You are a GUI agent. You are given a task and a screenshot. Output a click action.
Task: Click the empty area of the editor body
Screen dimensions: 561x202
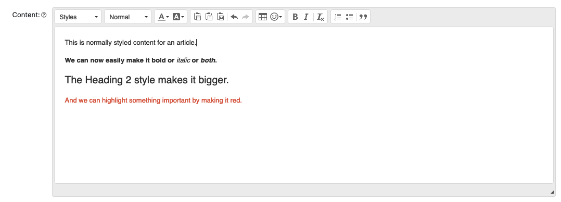[304, 143]
